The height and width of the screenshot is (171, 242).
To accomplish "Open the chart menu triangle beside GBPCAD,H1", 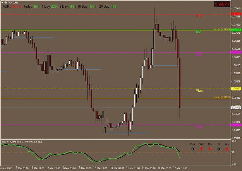I will coord(2,3).
